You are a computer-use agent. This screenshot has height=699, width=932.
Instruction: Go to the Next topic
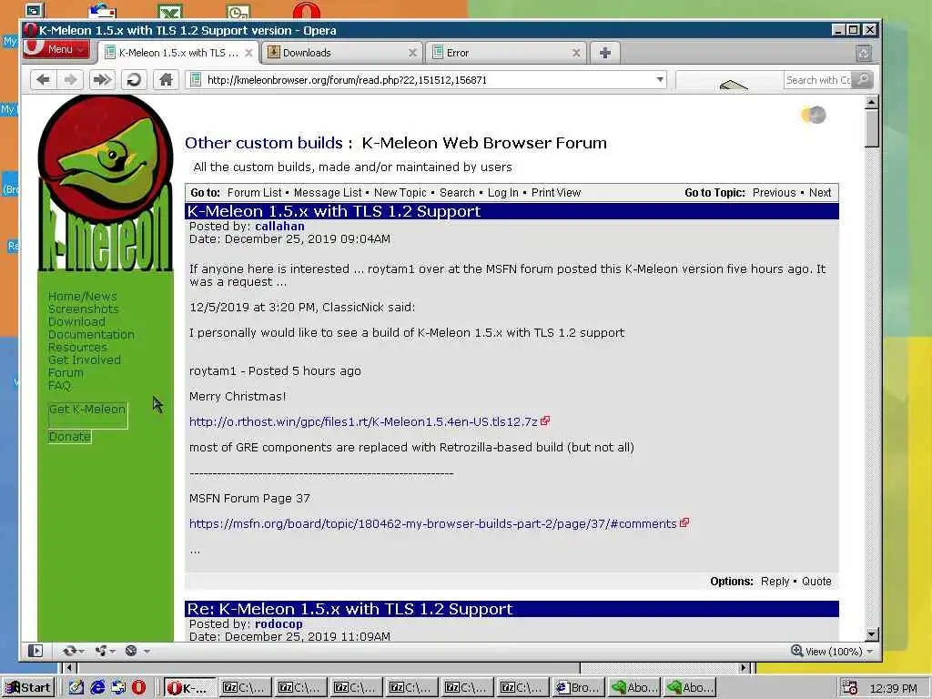point(820,193)
